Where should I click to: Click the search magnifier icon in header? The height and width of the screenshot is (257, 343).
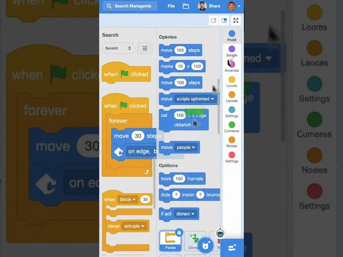click(x=109, y=6)
